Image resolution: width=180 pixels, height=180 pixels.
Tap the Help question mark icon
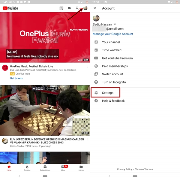(96, 101)
